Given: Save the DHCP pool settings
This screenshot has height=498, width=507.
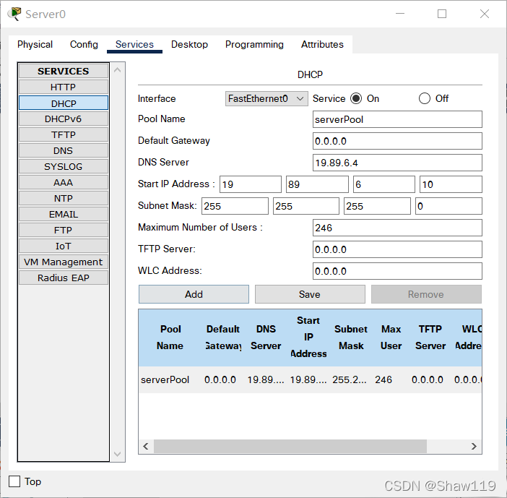Looking at the screenshot, I should [x=310, y=294].
